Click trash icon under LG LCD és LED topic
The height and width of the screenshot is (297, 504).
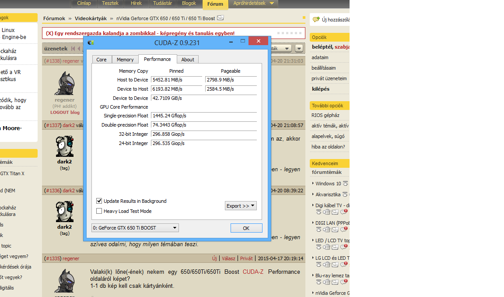pyautogui.click(x=326, y=265)
